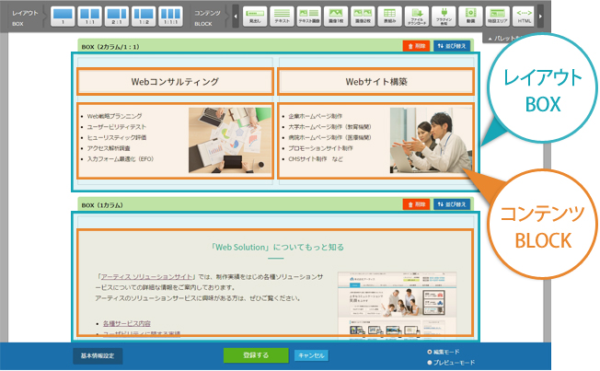Image resolution: width=600 pixels, height=371 pixels.
Task: Open the 各種サービス内容 link
Action: click(x=127, y=323)
